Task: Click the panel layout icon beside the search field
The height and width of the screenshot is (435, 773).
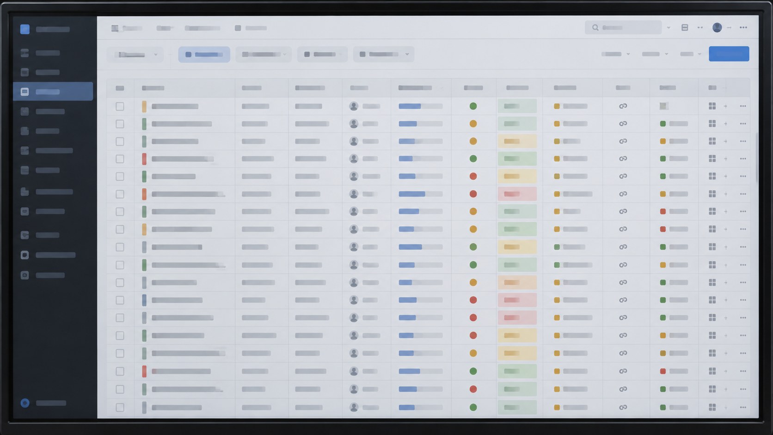Action: (685, 28)
